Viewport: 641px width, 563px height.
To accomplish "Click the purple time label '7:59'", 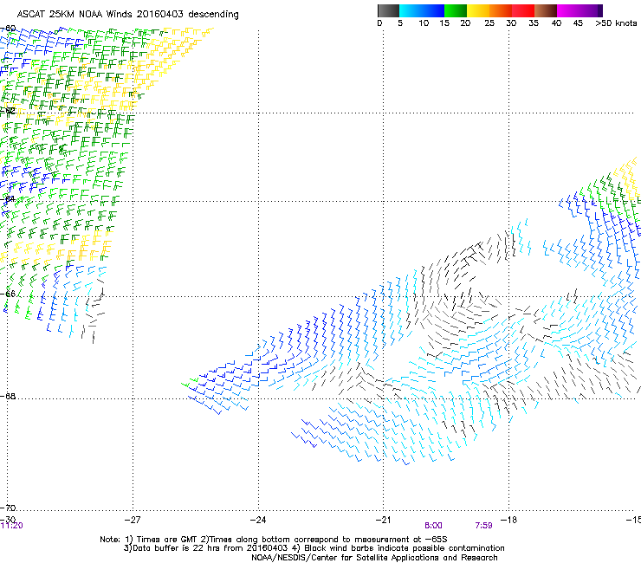I will (483, 526).
